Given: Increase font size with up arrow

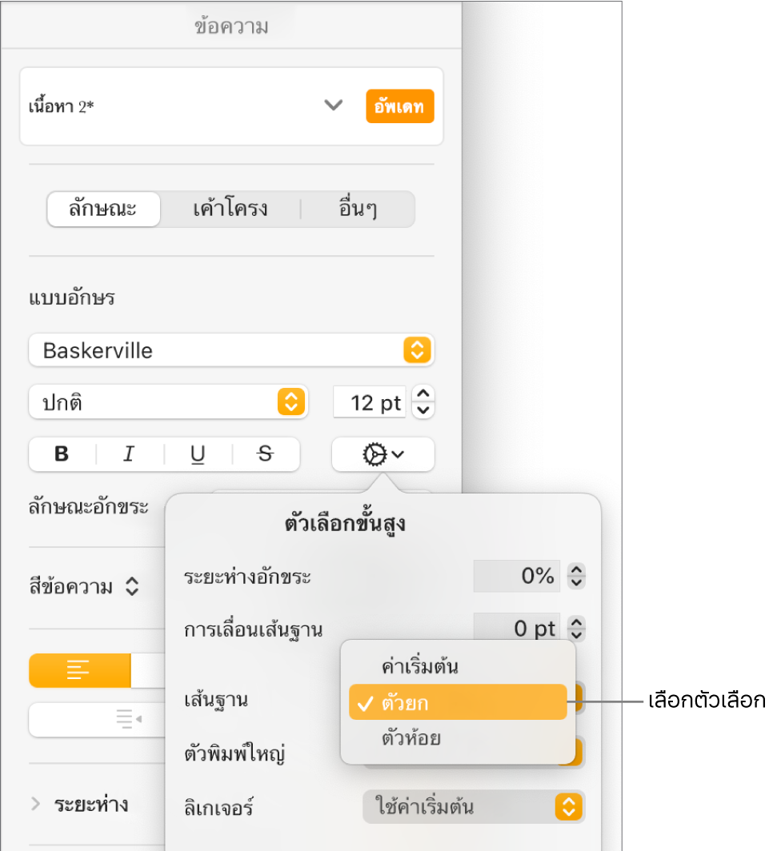Looking at the screenshot, I should point(423,394).
